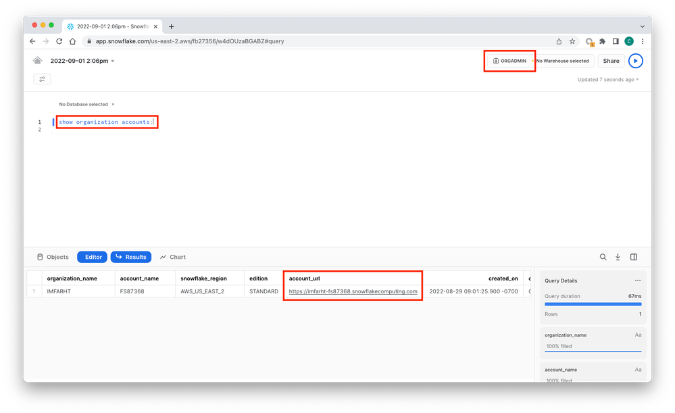Bookmark this page with the star
The image size is (675, 413).
(572, 41)
